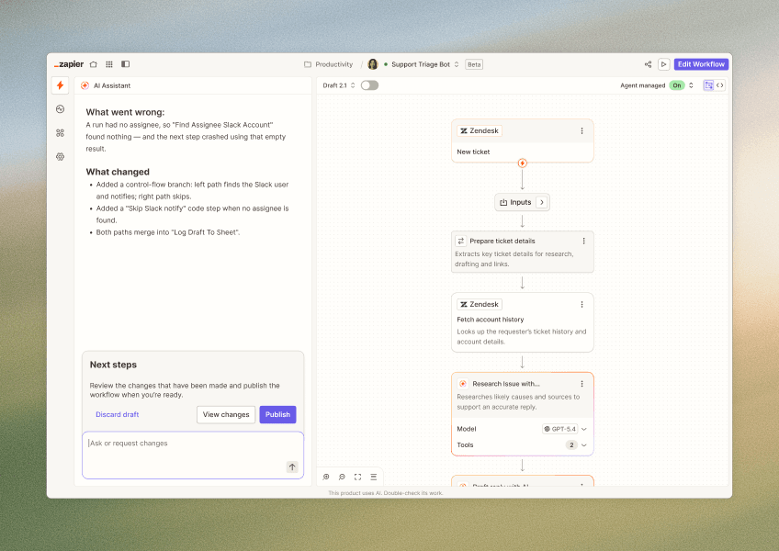
Task: Fit workflow canvas to screen
Action: pos(357,477)
